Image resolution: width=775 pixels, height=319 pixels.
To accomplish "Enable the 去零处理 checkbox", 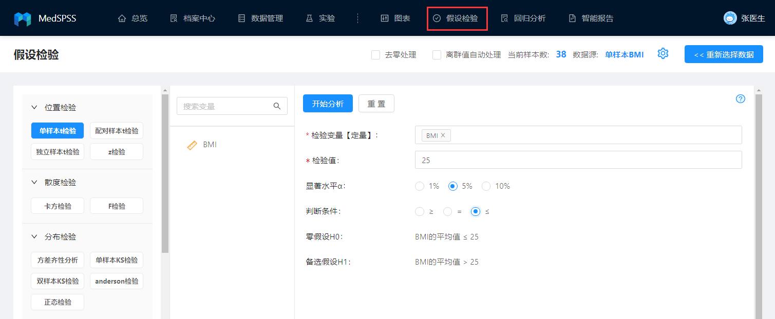I will [x=374, y=54].
